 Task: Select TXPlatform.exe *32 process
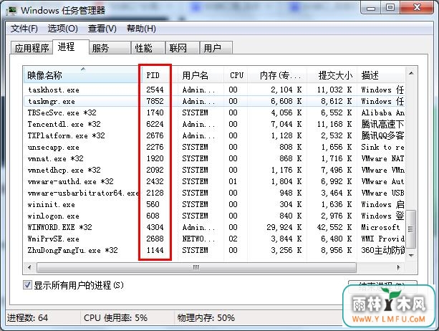214,135
